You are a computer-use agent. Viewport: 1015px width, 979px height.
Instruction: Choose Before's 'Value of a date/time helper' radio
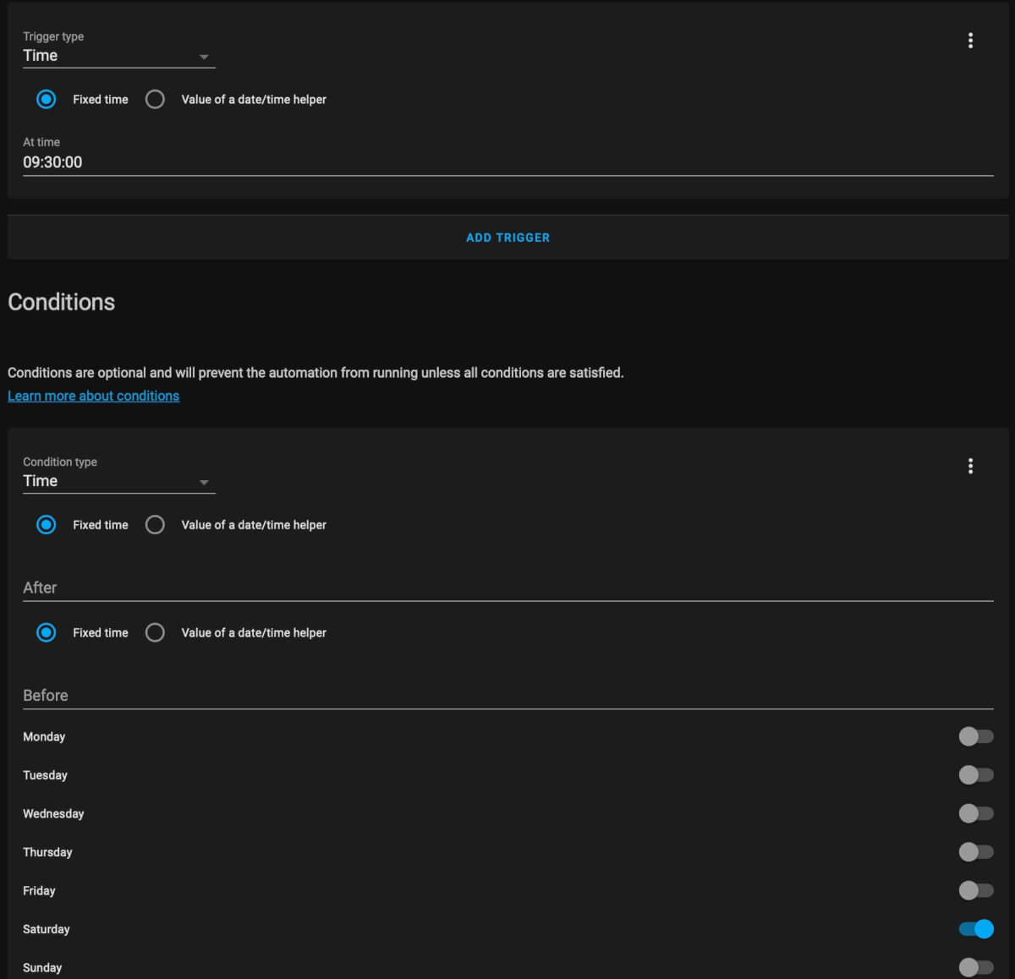(x=155, y=632)
